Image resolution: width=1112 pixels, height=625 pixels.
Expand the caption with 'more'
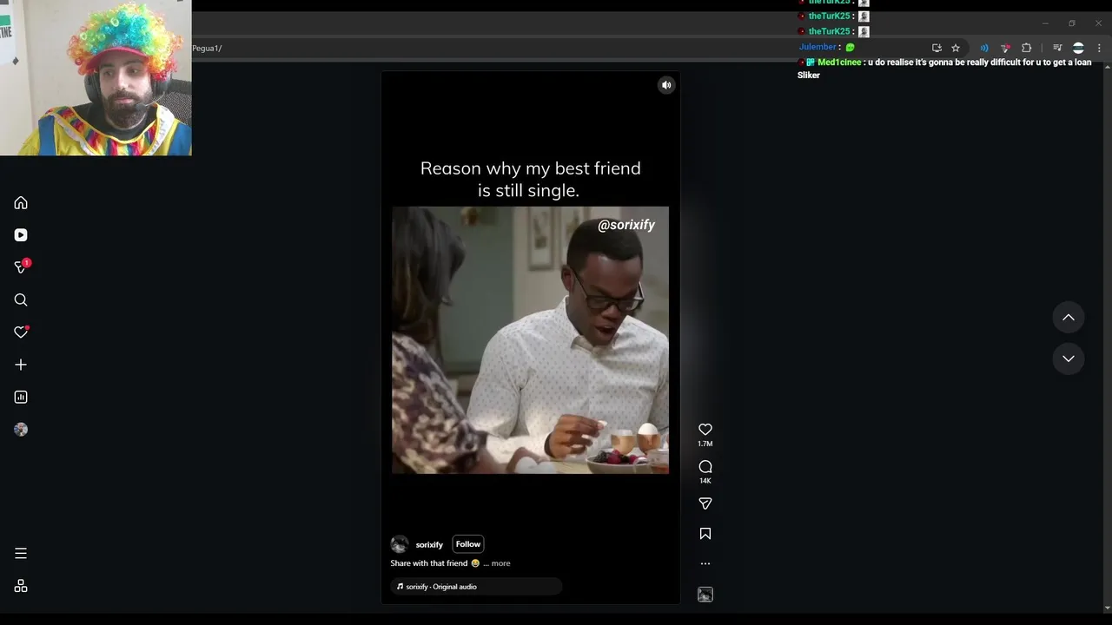(x=501, y=563)
